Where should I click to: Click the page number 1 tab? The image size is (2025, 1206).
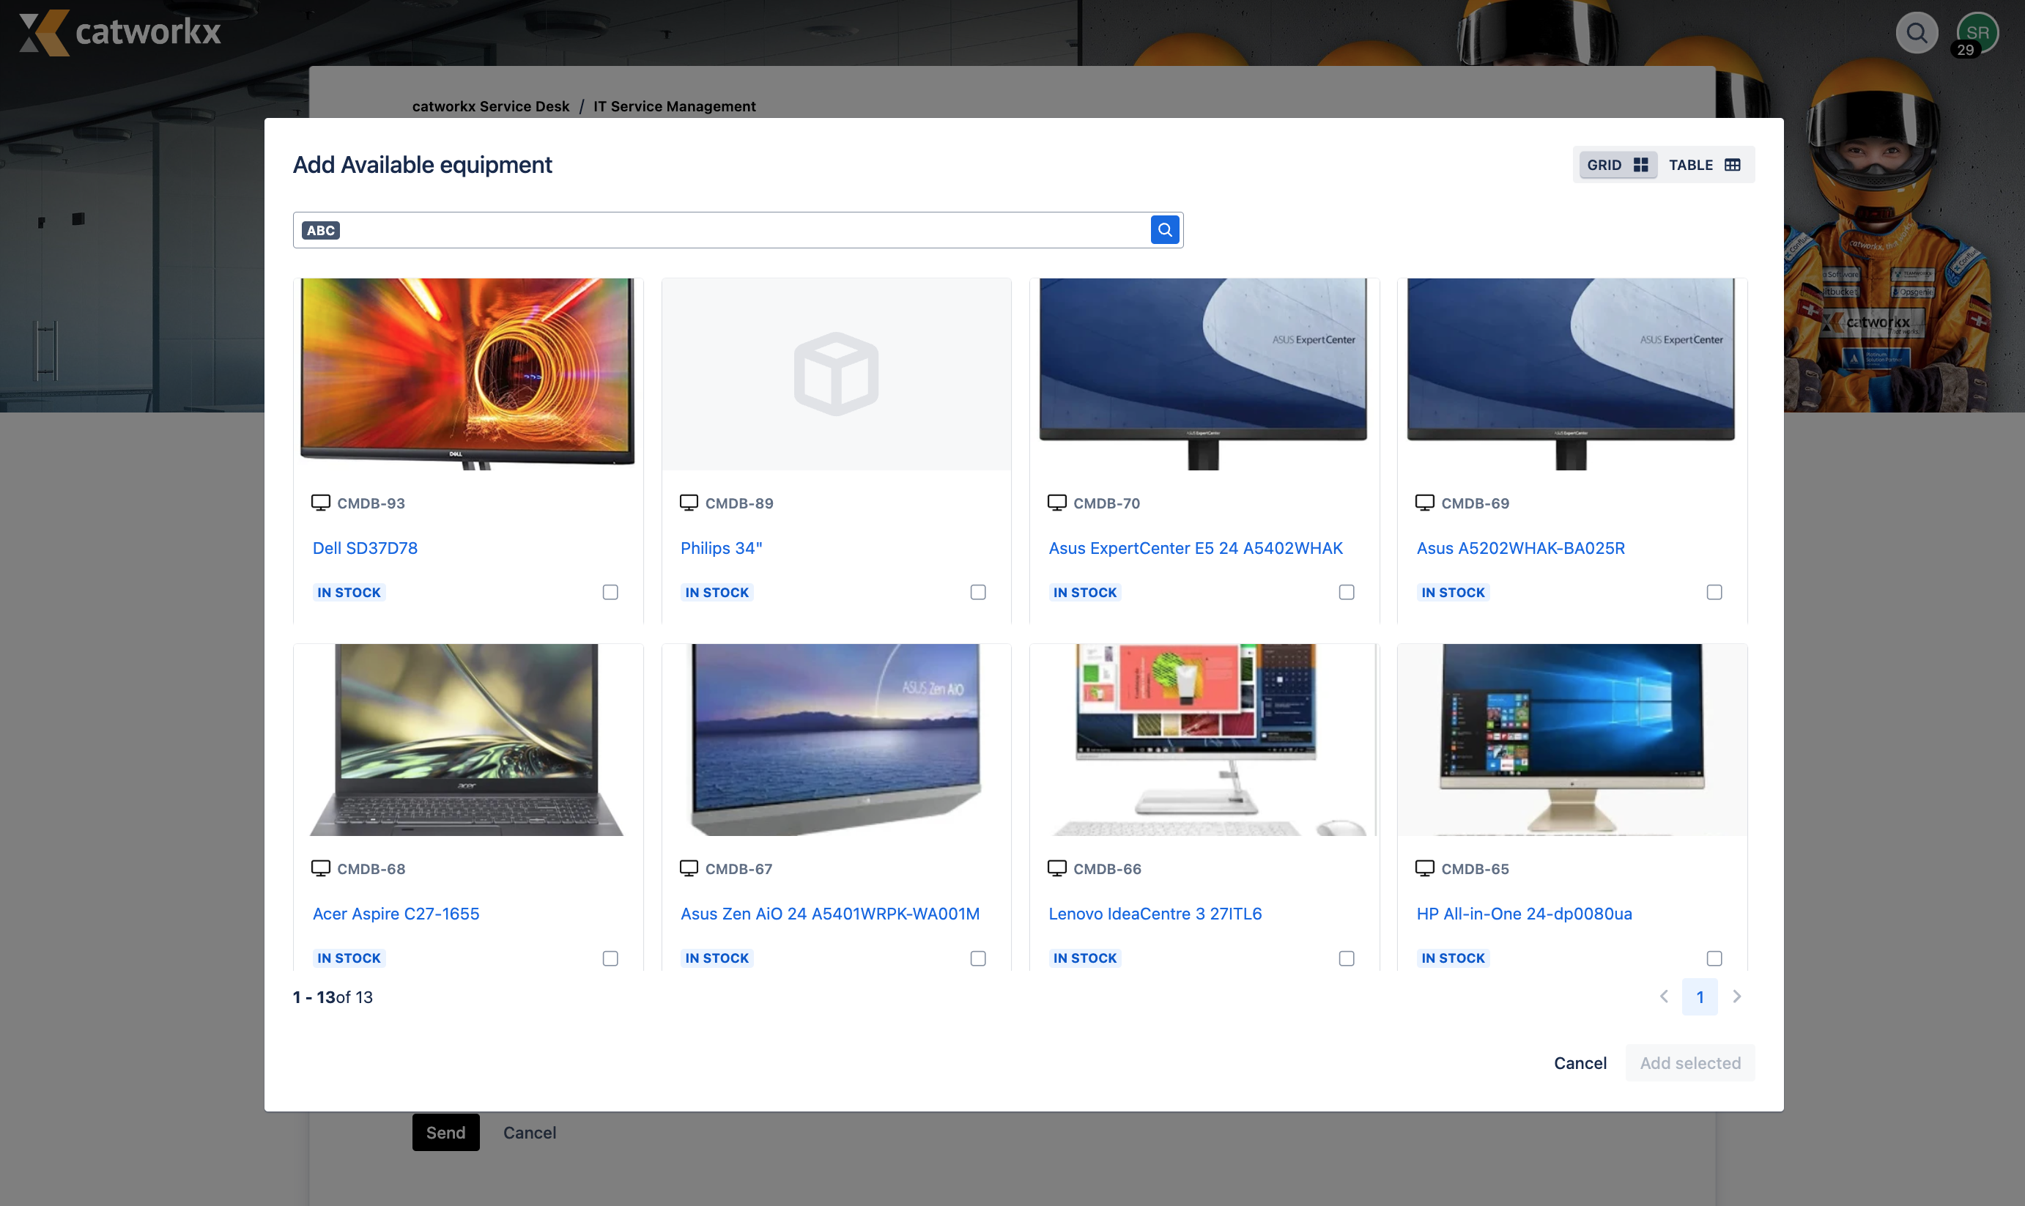(1699, 995)
